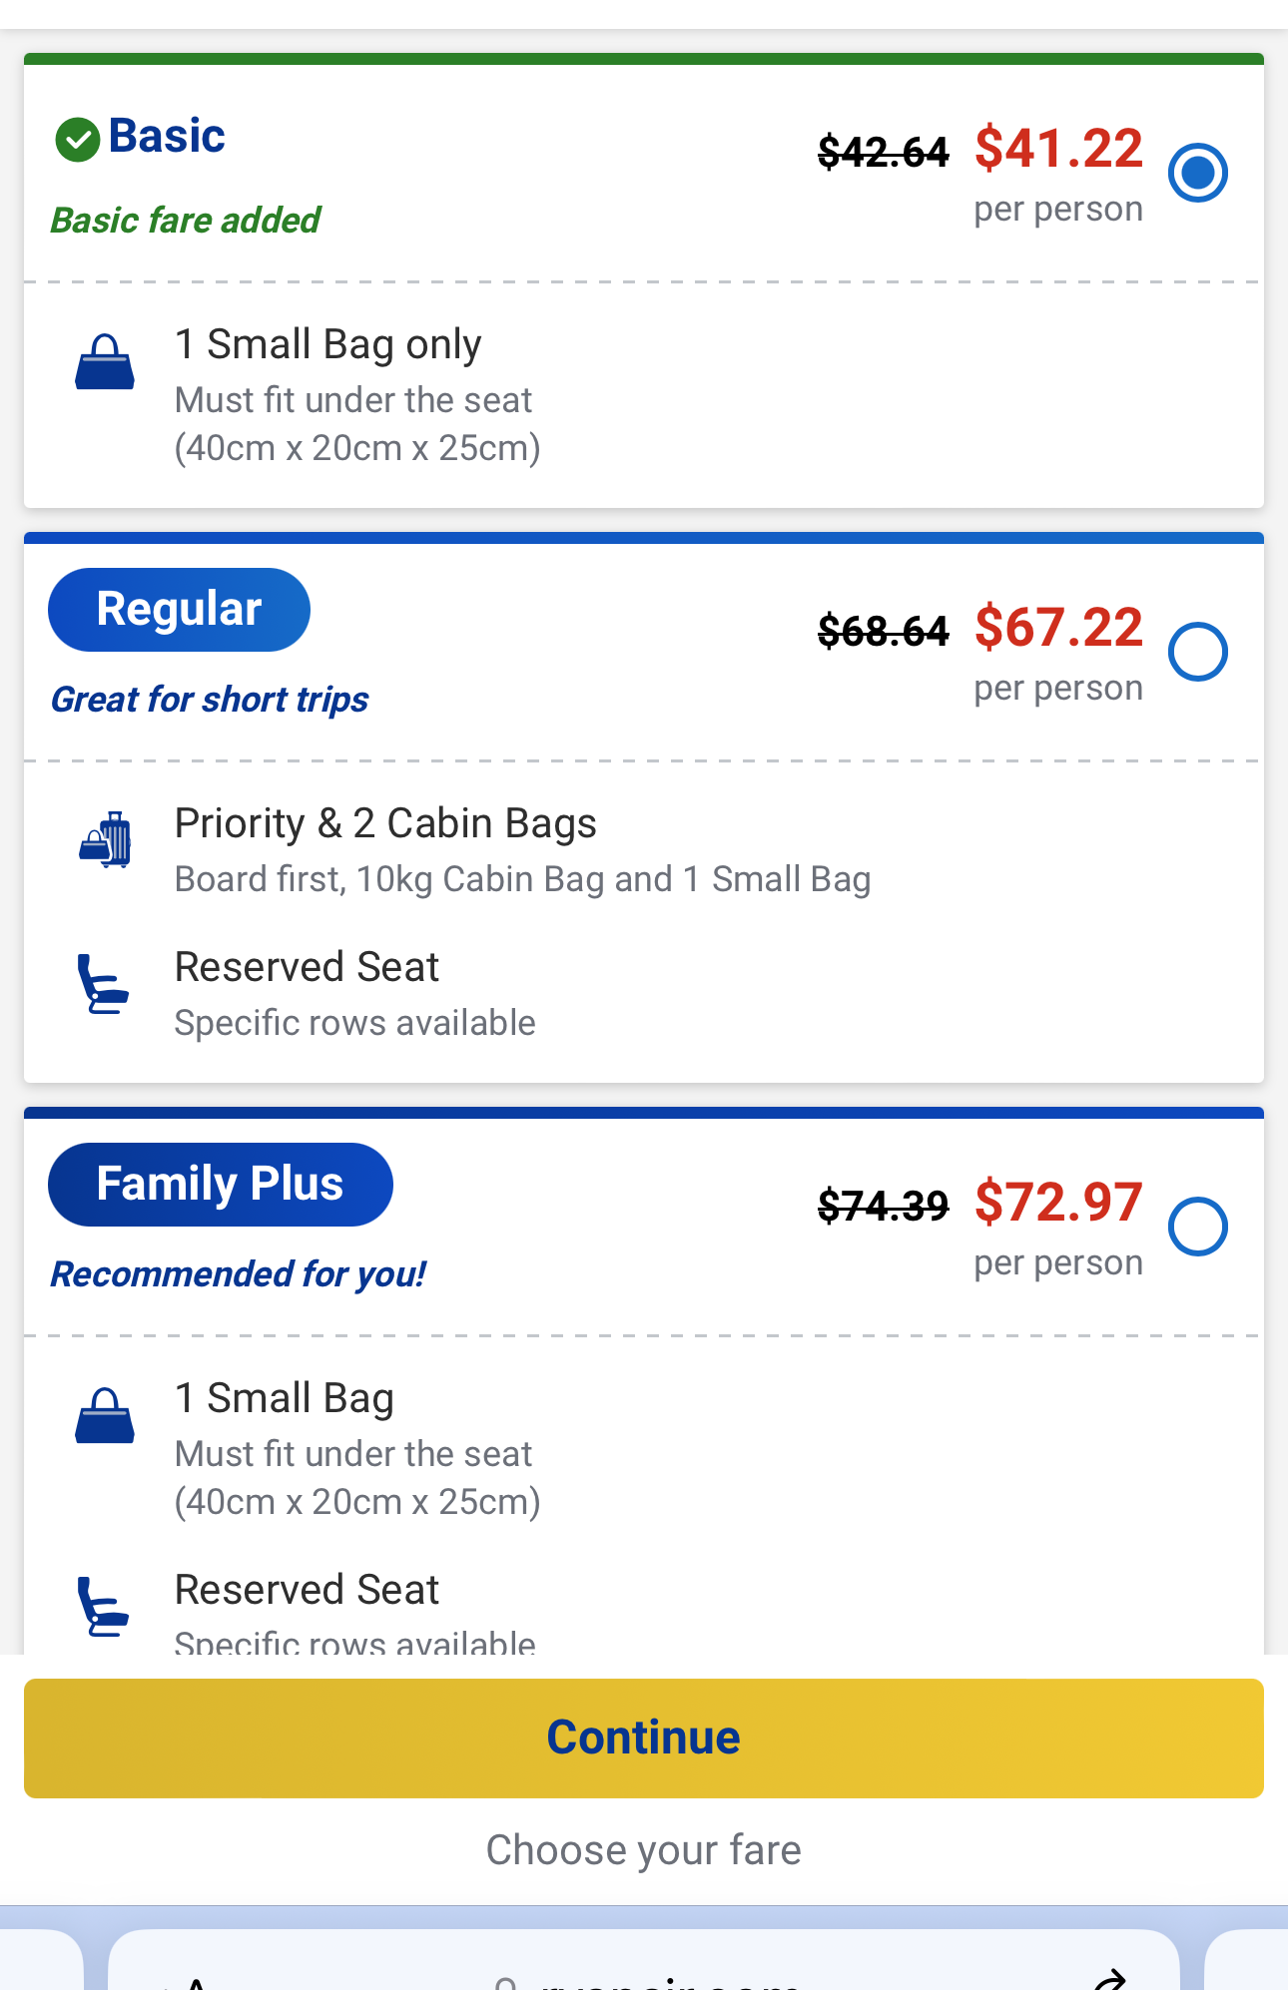Tap the $41.22 Basic fare price
The image size is (1288, 1990).
(x=1058, y=148)
